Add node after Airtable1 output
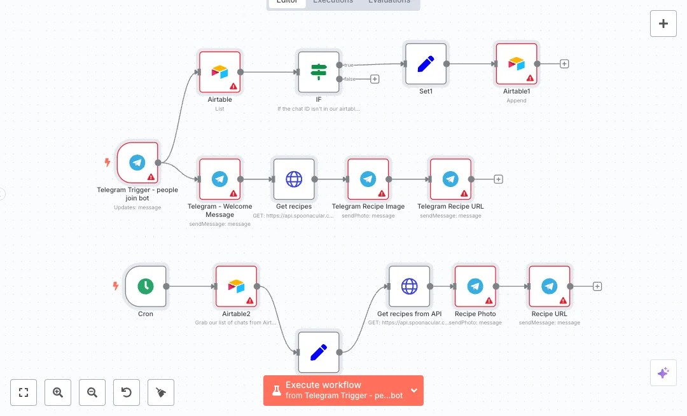This screenshot has width=687, height=416. [564, 64]
